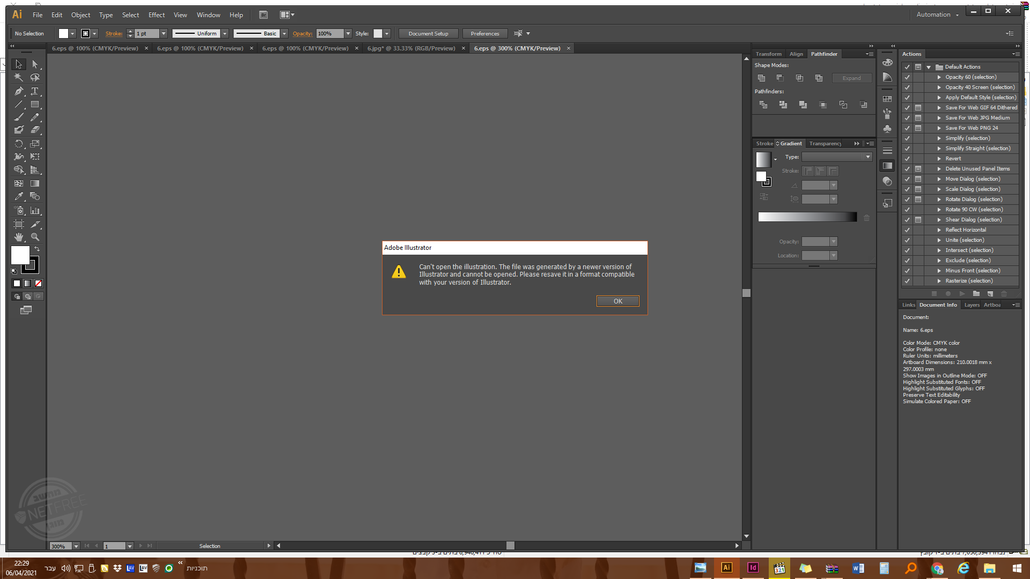Select the Rectangle tool
Image resolution: width=1030 pixels, height=579 pixels.
click(35, 105)
